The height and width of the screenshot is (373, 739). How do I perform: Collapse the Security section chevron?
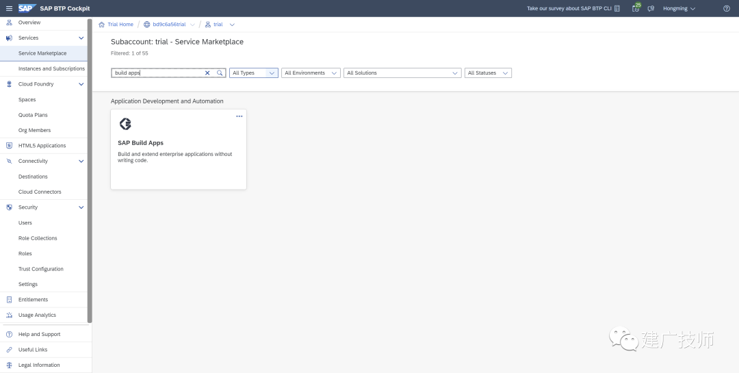(x=81, y=207)
